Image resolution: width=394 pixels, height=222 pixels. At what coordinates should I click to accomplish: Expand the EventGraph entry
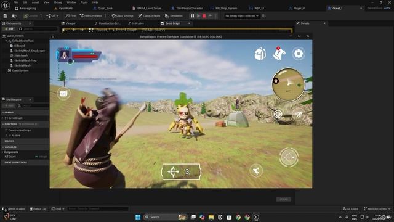[2, 118]
